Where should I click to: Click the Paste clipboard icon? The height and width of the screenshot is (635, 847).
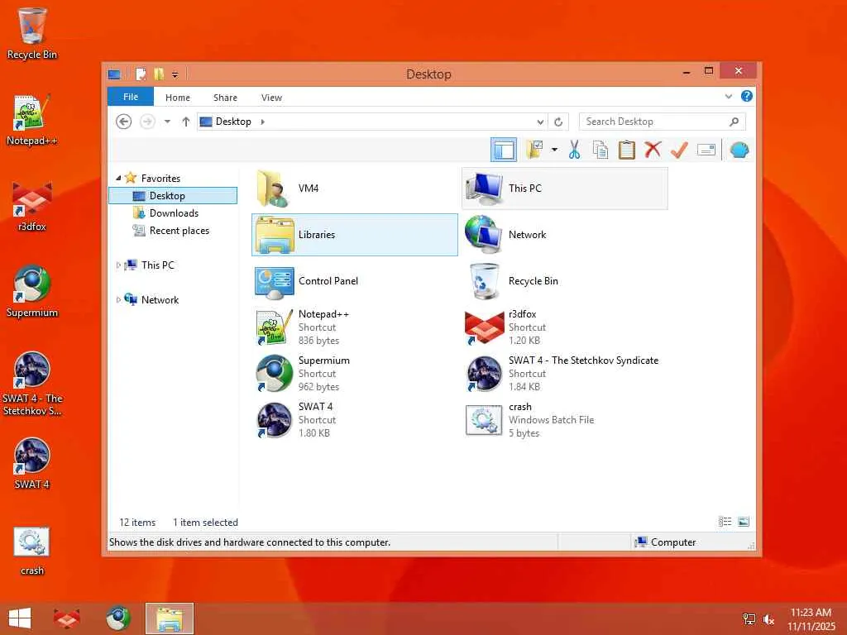[x=627, y=150]
